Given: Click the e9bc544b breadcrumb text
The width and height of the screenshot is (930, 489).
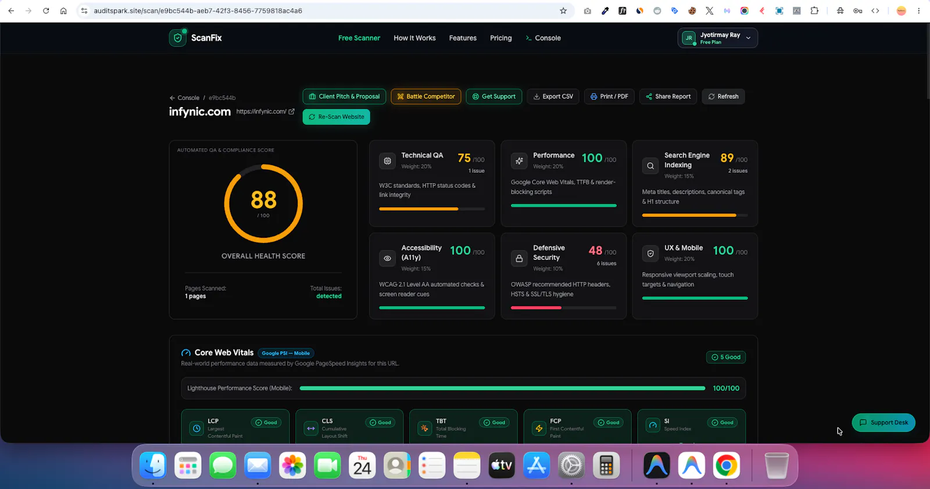Looking at the screenshot, I should pos(222,98).
